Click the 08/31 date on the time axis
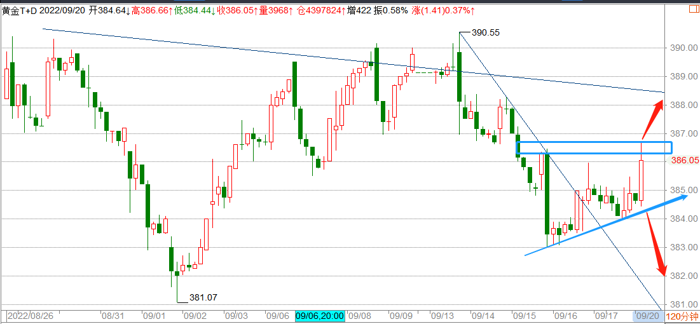Viewport: 700px width, 324px height. (x=113, y=316)
